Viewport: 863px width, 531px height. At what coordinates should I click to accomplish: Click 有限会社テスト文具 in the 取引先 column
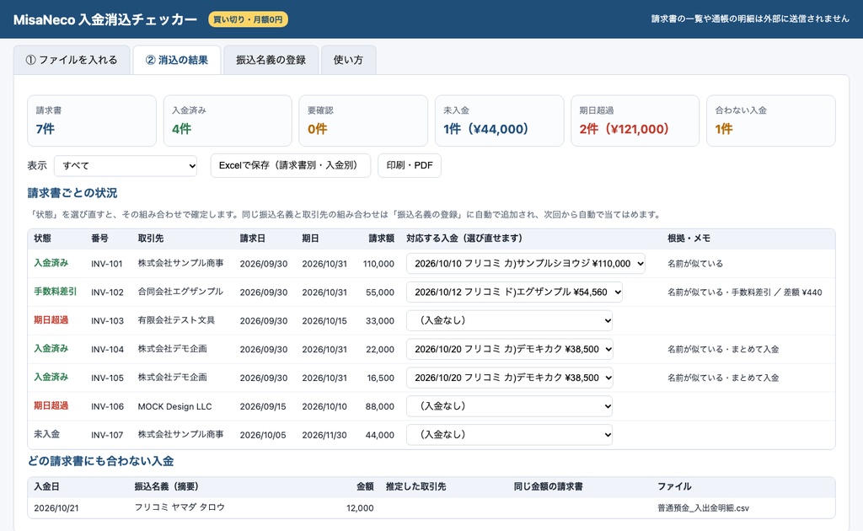click(x=176, y=320)
